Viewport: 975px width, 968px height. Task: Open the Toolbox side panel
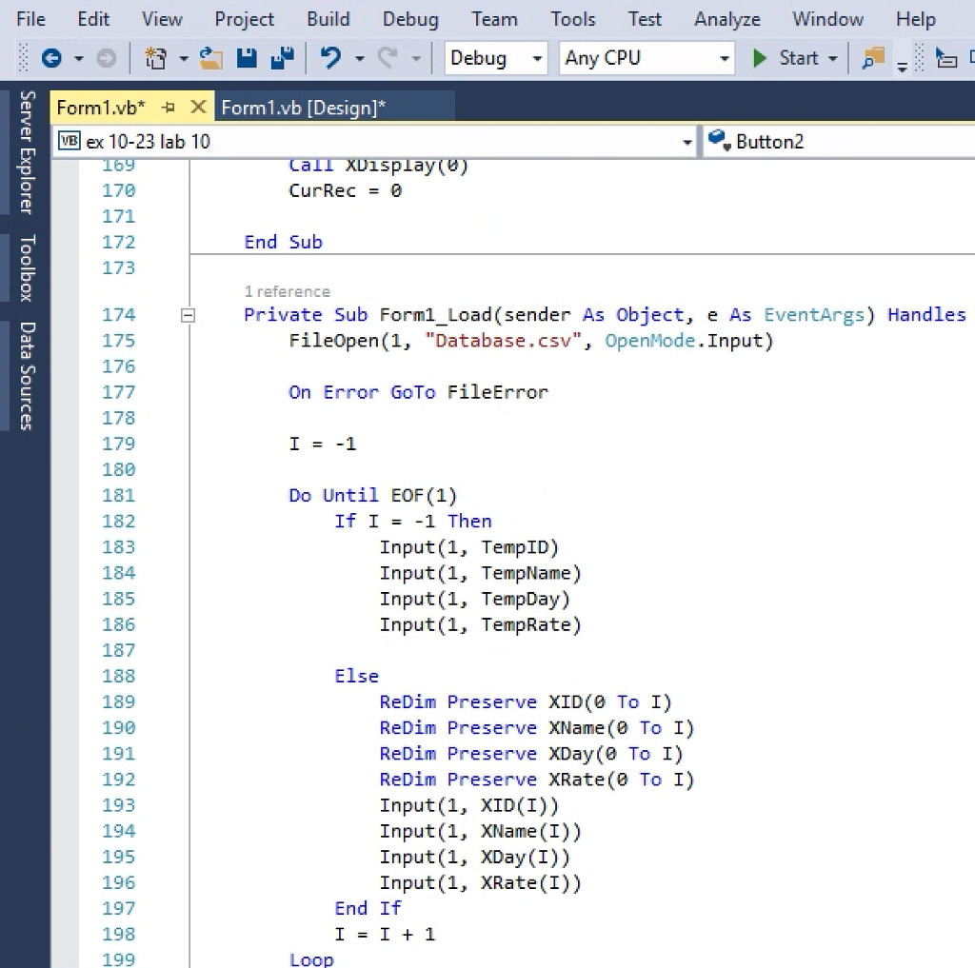point(28,267)
